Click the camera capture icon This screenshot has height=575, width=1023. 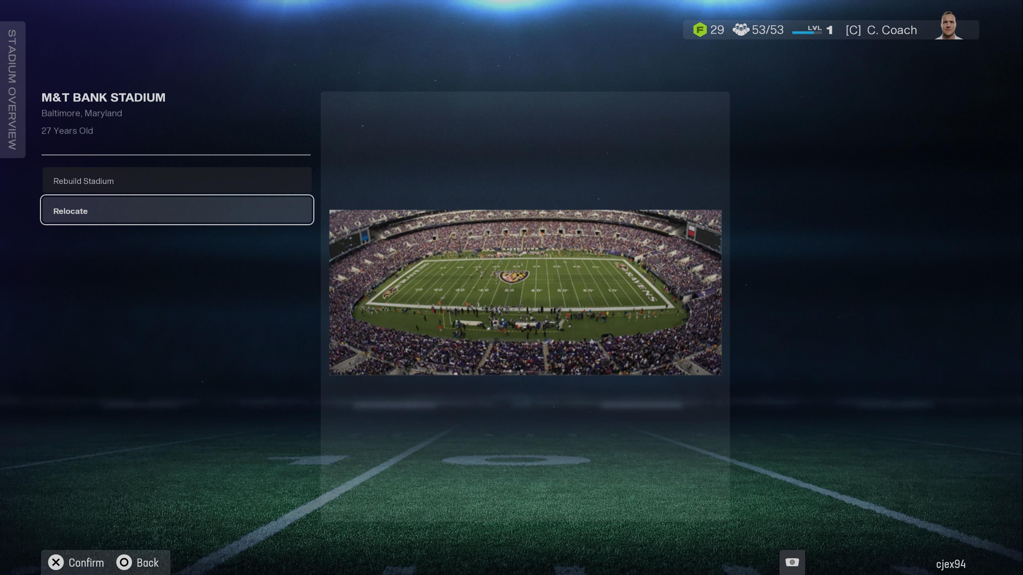tap(792, 562)
